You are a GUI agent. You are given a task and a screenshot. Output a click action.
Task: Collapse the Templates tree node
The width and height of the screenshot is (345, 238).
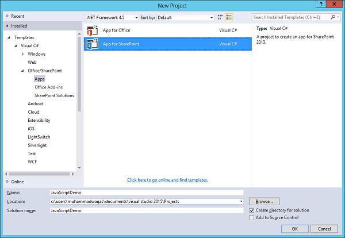point(9,37)
